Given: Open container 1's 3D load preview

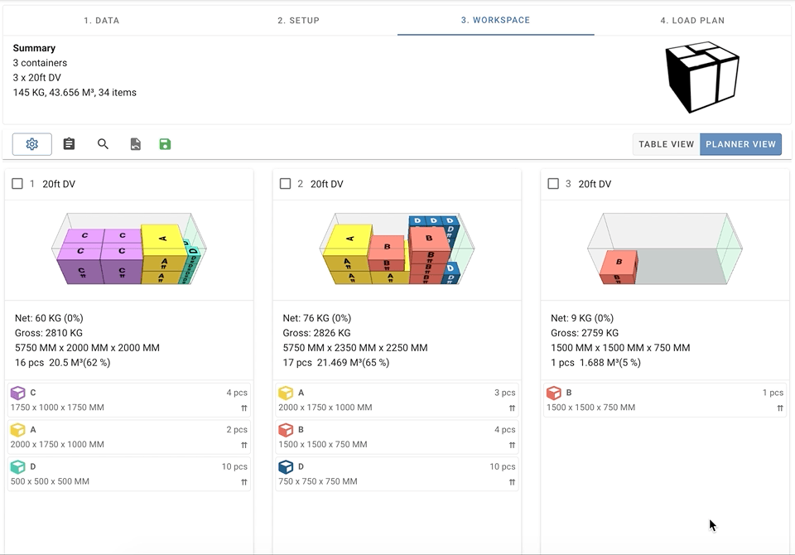Looking at the screenshot, I should click(x=128, y=249).
